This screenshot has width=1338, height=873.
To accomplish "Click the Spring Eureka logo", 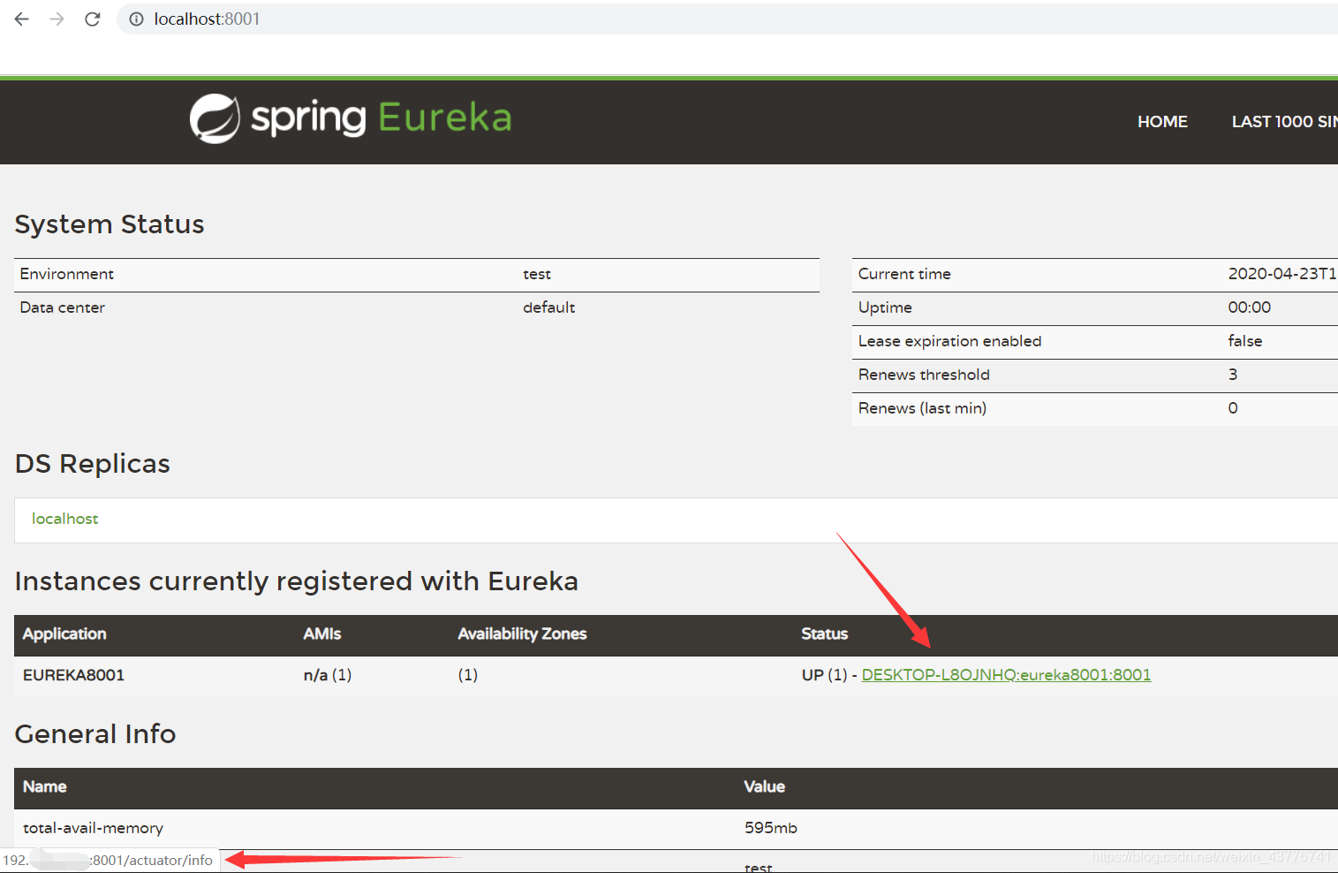I will coord(351,118).
